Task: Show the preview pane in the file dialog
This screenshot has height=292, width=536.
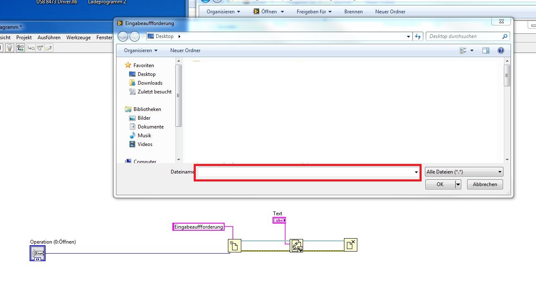Action: pyautogui.click(x=485, y=50)
